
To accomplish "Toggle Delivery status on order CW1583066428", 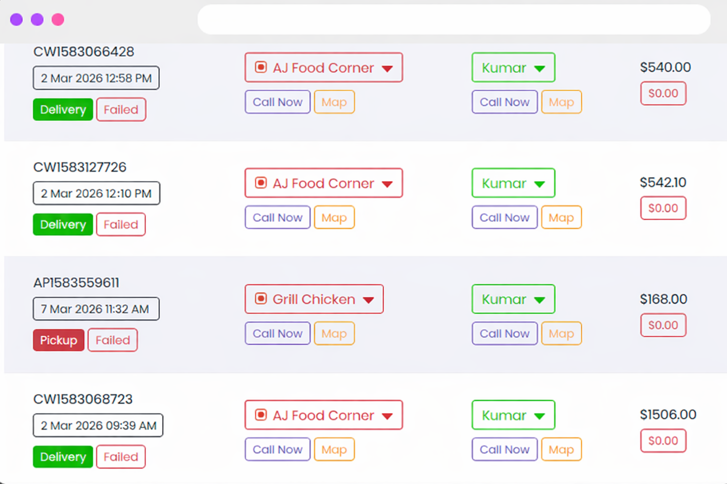I will (63, 109).
